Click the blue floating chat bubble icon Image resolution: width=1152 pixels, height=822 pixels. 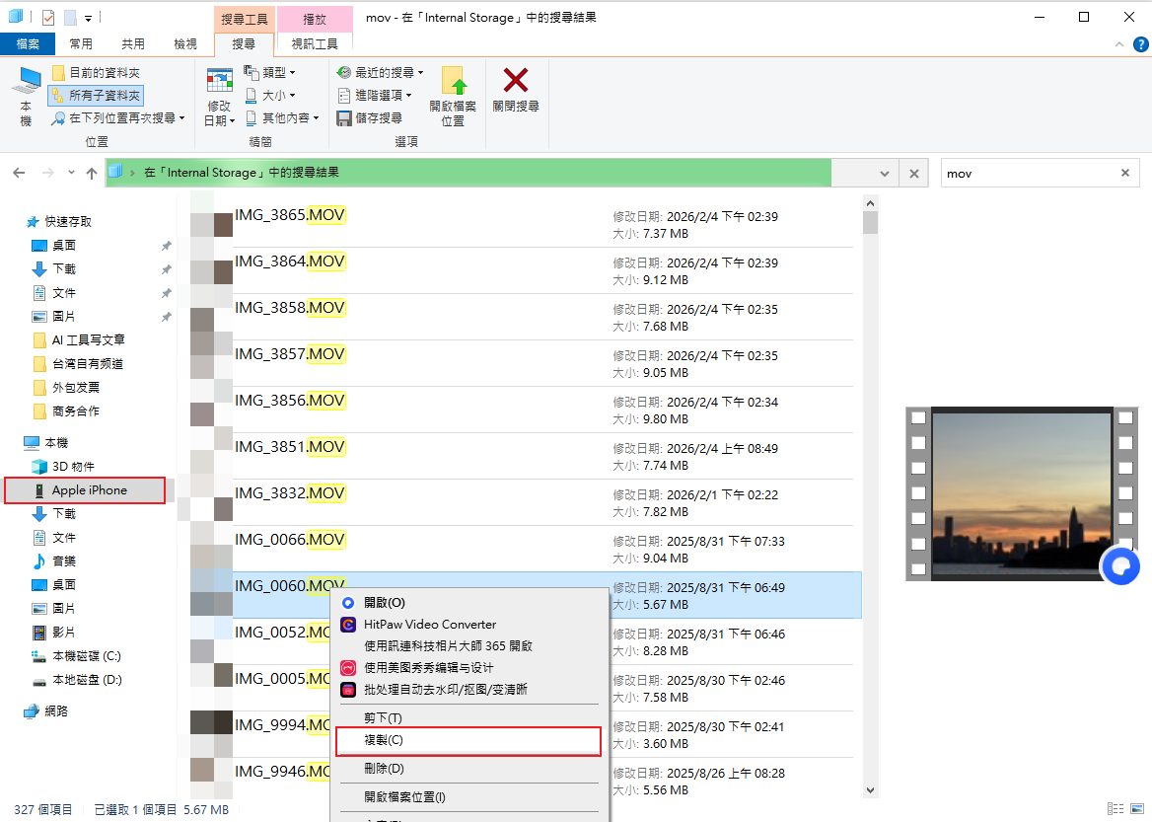point(1120,566)
